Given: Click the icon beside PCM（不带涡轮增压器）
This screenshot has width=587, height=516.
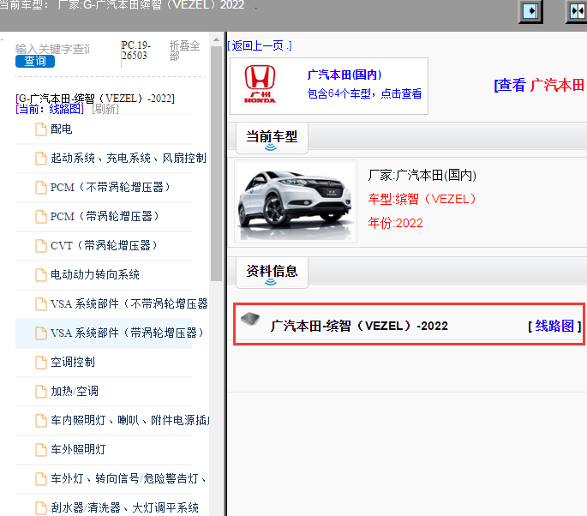Looking at the screenshot, I should [41, 188].
